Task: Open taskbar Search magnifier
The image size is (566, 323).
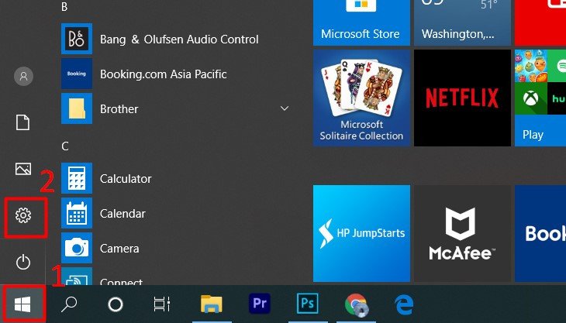Action: (69, 304)
